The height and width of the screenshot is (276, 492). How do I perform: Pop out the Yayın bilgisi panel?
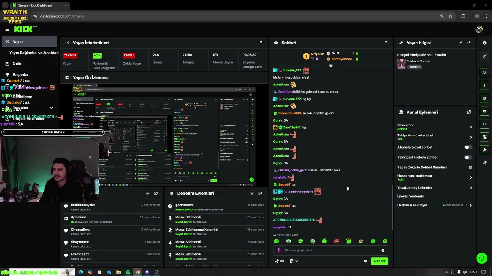coord(469,43)
